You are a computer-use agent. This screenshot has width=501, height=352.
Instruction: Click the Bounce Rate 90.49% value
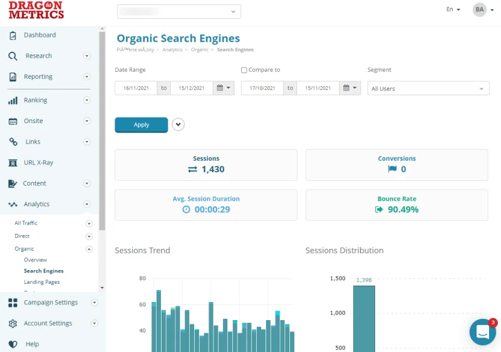point(403,209)
